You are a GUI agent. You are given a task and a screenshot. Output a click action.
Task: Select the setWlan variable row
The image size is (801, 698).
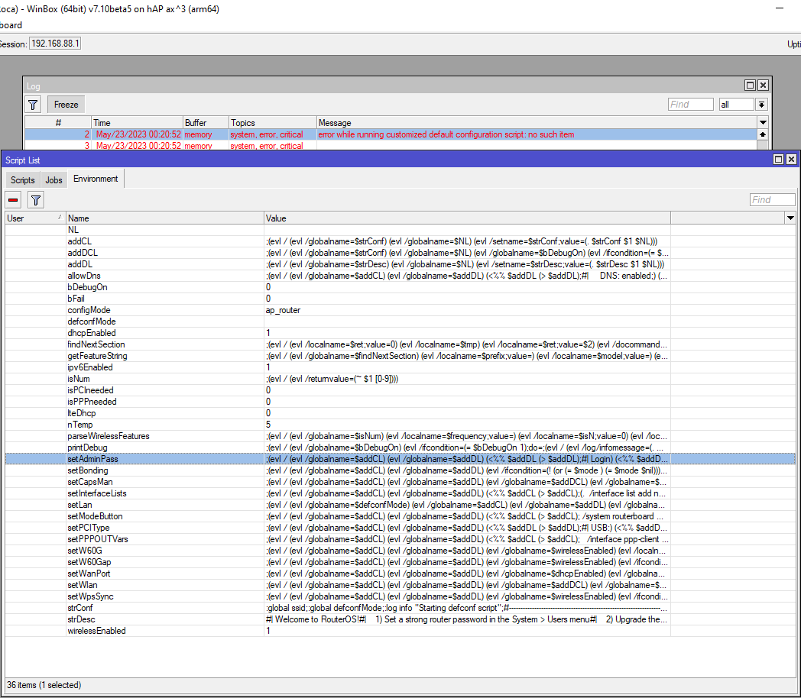400,585
